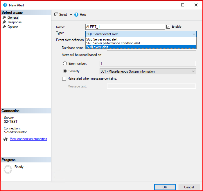The height and width of the screenshot is (191, 203).
Task: Minimize the New Alert window
Action: coord(170,5)
